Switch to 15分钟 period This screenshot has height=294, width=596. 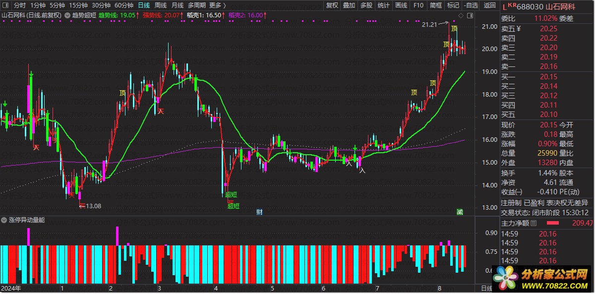pos(78,5)
